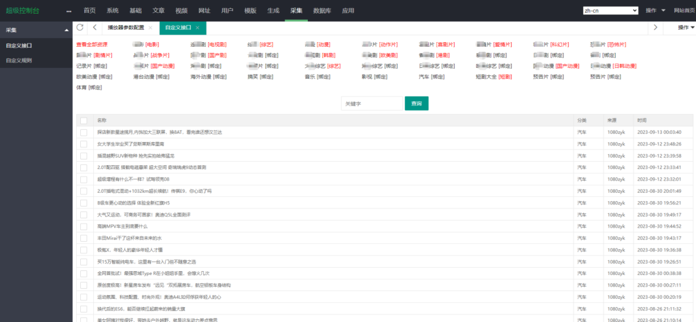Click the 搞笑 [绑定] category link
This screenshot has height=322, width=696.
point(260,77)
